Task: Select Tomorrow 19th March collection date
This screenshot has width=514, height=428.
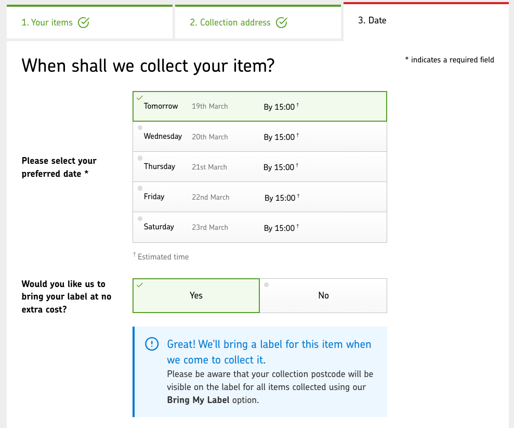Action: pos(260,107)
